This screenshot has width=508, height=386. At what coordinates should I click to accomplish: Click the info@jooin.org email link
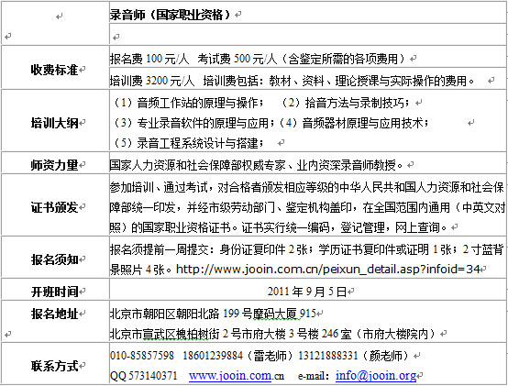376,376
